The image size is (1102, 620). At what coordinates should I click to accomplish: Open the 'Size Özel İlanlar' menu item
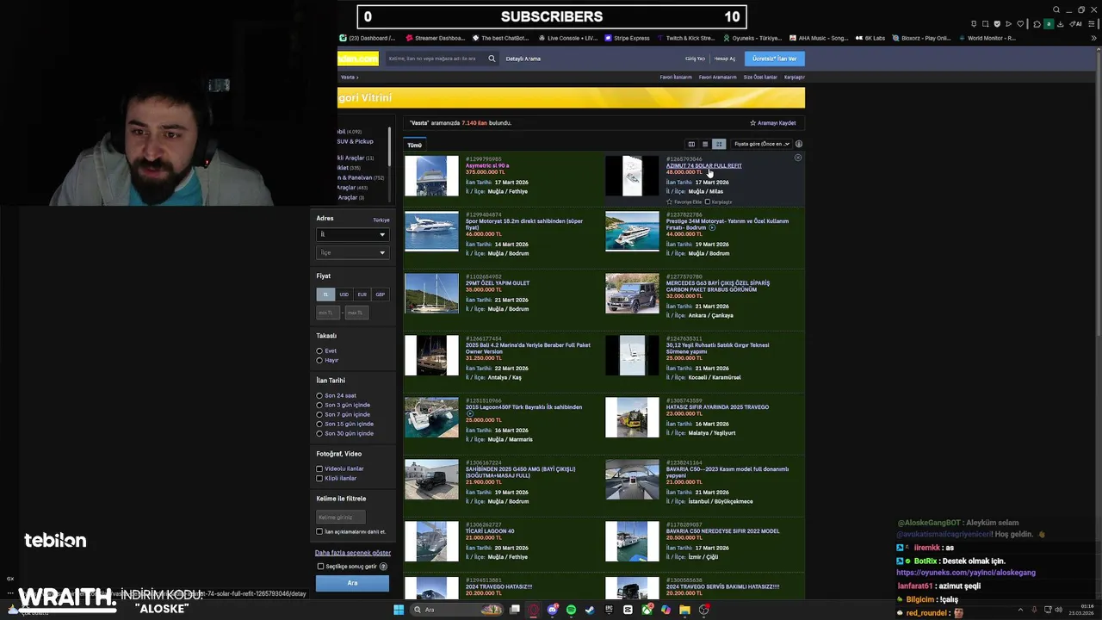(x=760, y=77)
